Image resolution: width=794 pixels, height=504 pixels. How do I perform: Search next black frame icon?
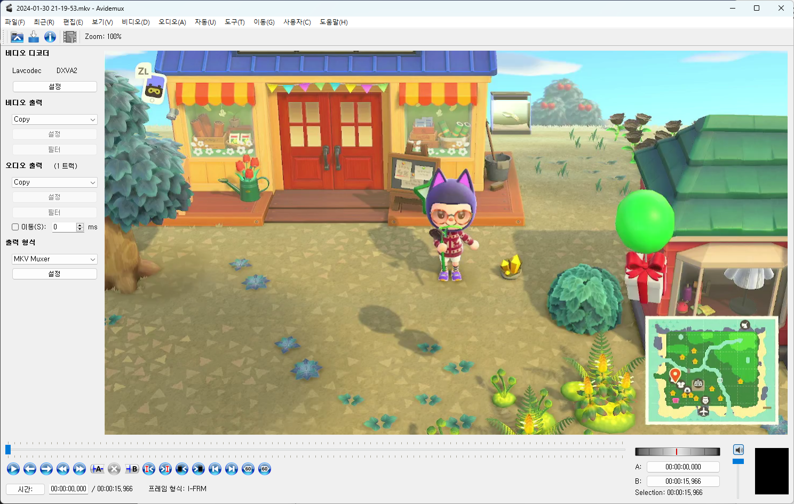tap(198, 469)
